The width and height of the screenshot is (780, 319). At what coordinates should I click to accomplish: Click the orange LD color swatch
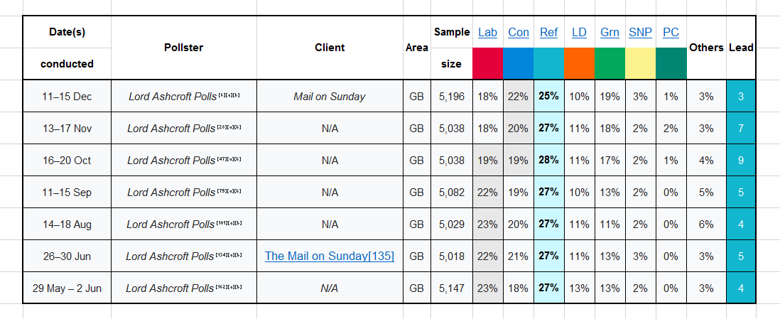(579, 63)
